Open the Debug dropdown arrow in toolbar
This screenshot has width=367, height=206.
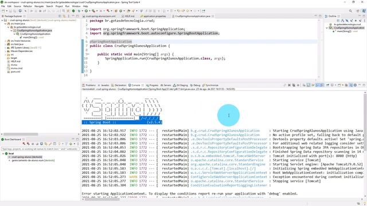click(82, 11)
